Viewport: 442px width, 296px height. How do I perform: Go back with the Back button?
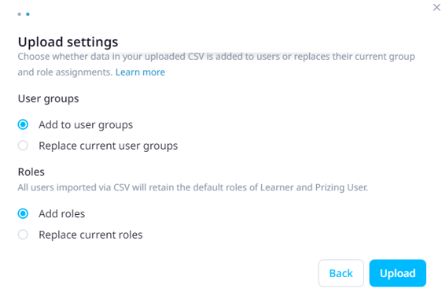tap(341, 273)
